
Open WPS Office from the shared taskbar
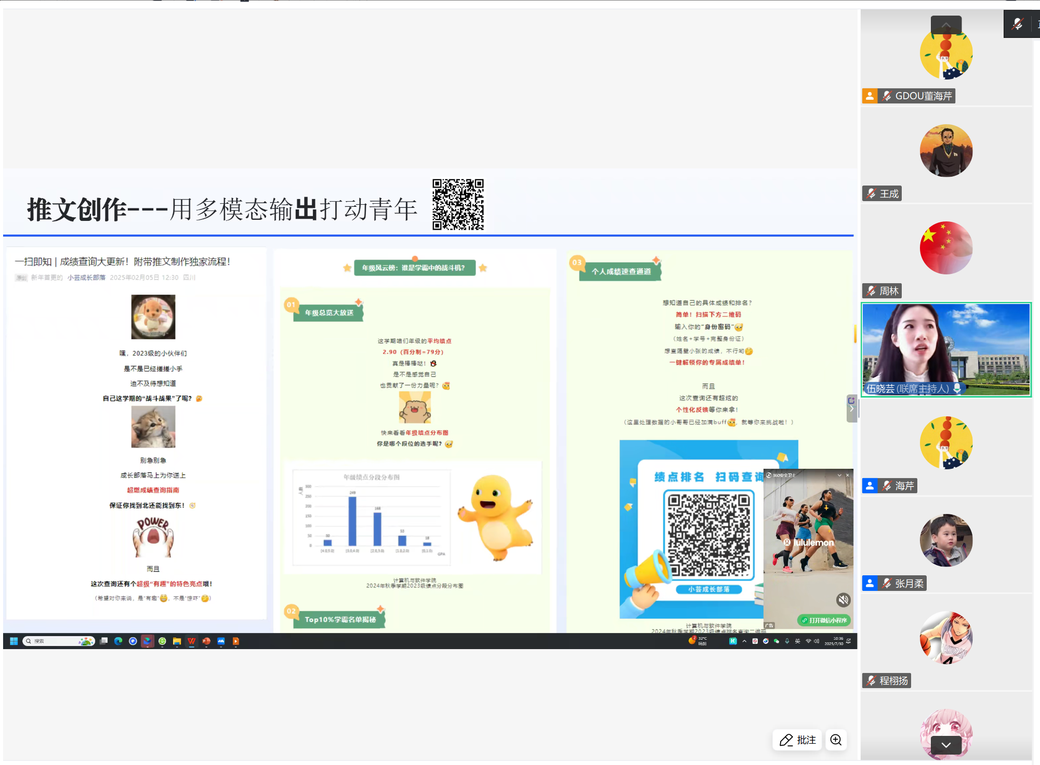pos(192,641)
